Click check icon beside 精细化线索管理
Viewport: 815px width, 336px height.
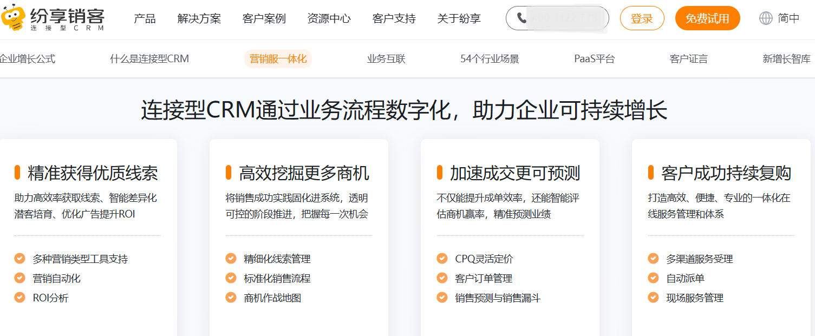coord(231,259)
